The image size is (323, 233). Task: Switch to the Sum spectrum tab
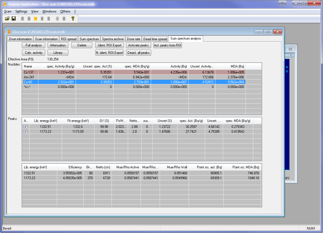pos(89,39)
